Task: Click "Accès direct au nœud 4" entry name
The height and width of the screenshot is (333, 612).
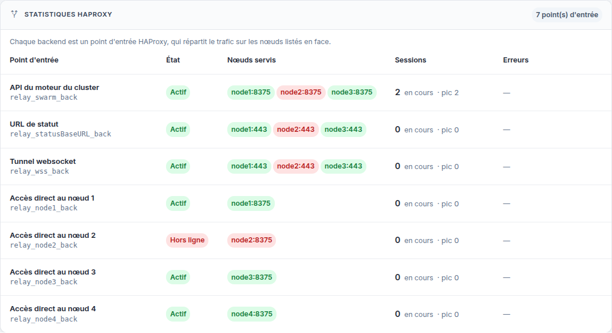Action: point(53,309)
